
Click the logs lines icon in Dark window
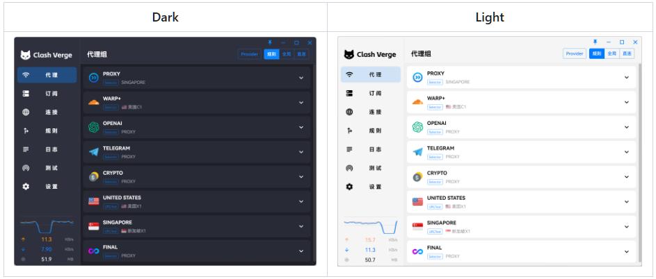point(26,149)
